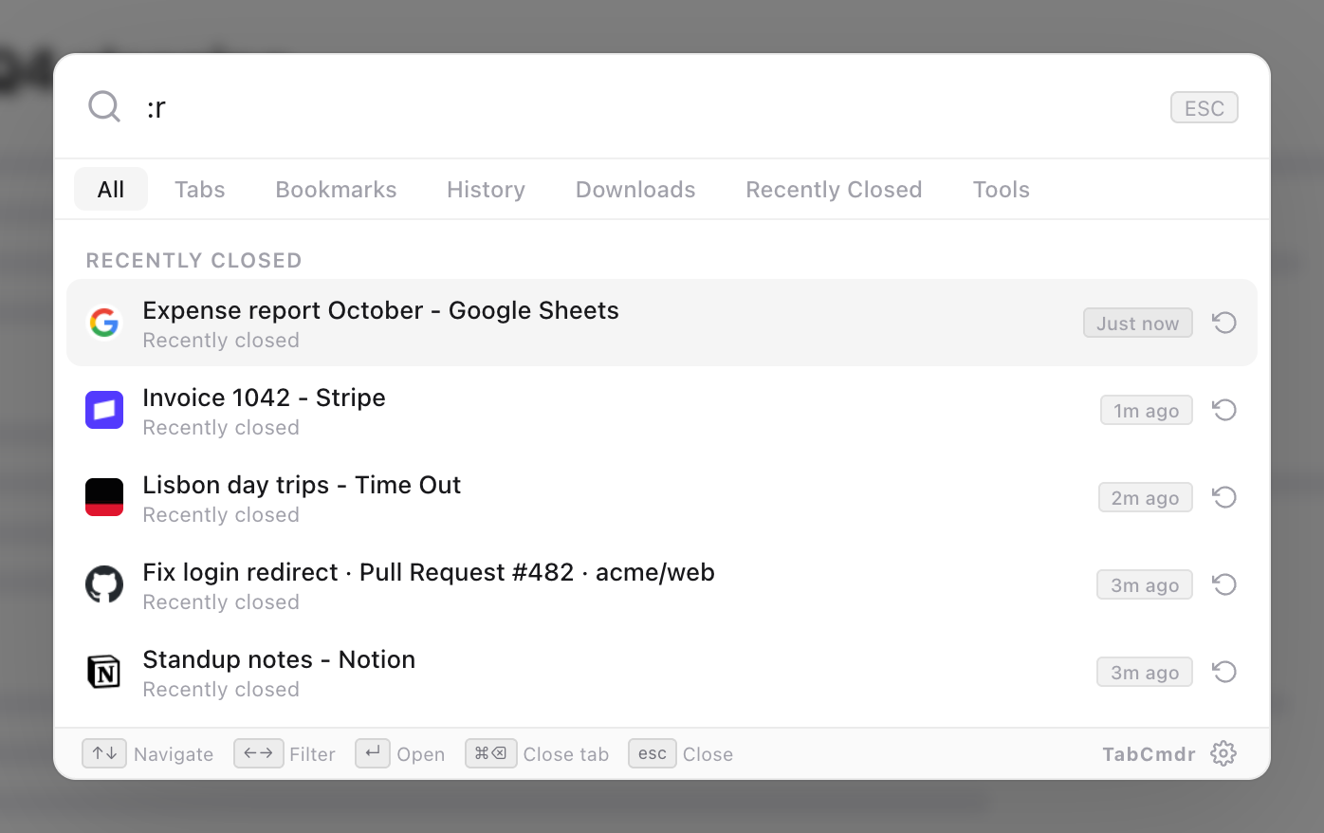Click the 3m ago badge on Standup notes

pos(1145,672)
